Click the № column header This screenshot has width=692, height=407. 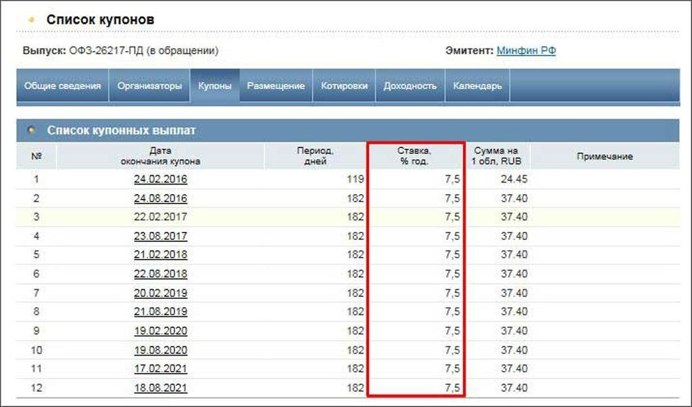pos(36,155)
